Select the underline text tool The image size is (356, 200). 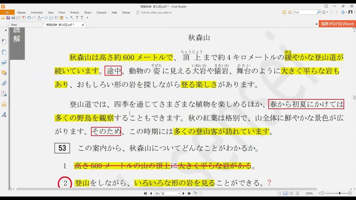pyautogui.click(x=82, y=18)
